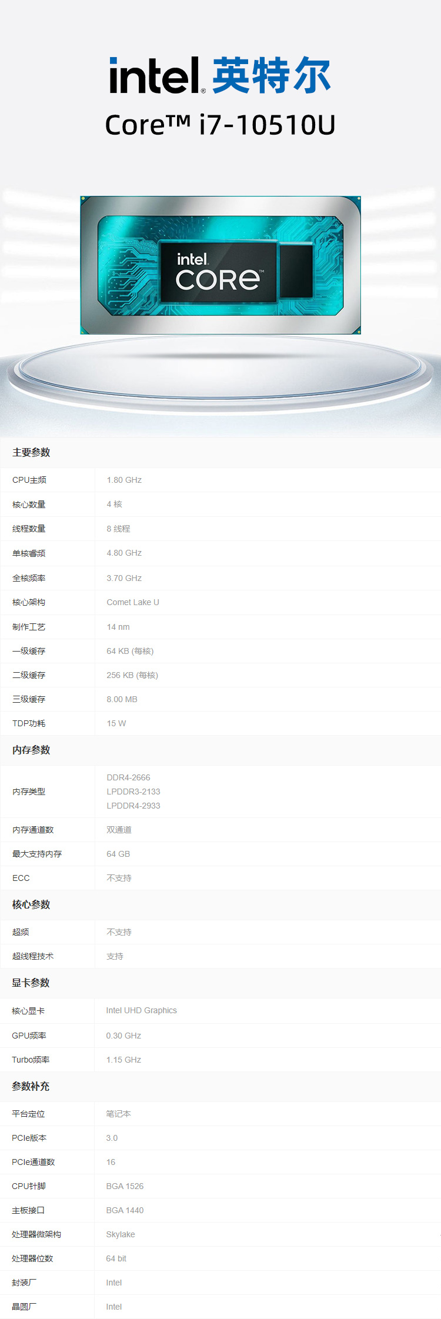Image resolution: width=441 pixels, height=1319 pixels.
Task: Click the 64 bit value
Action: 116,1258
